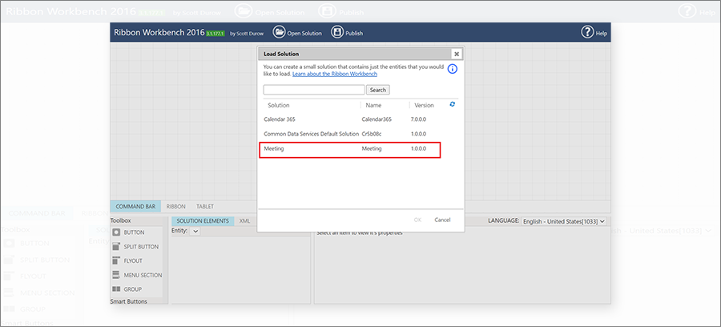Open the XML tab
The height and width of the screenshot is (327, 721).
coord(245,220)
